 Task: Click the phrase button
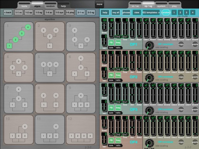[x=126, y=13]
